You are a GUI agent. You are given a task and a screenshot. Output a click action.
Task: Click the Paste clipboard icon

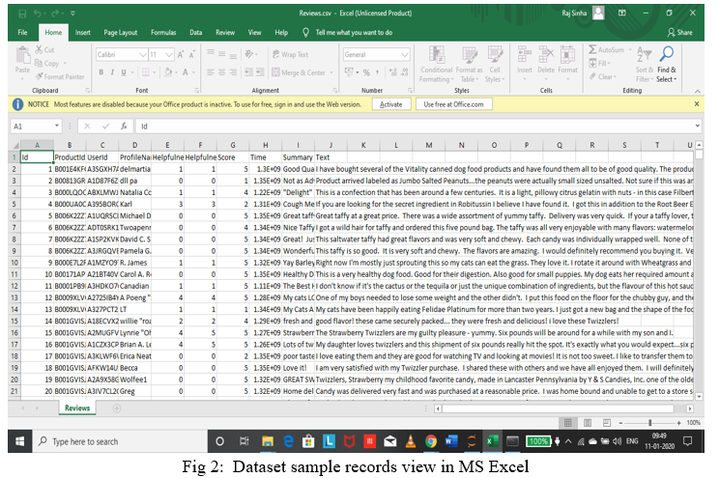pos(22,55)
